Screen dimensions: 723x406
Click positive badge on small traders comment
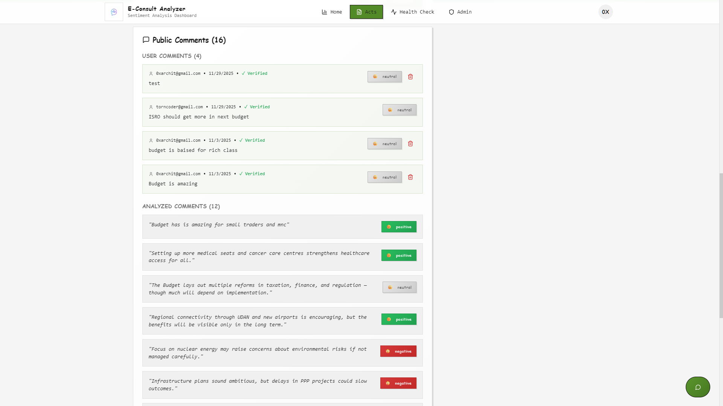tap(399, 227)
